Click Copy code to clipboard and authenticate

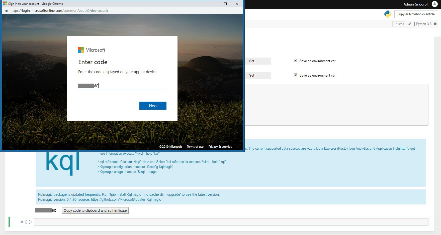pyautogui.click(x=95, y=210)
